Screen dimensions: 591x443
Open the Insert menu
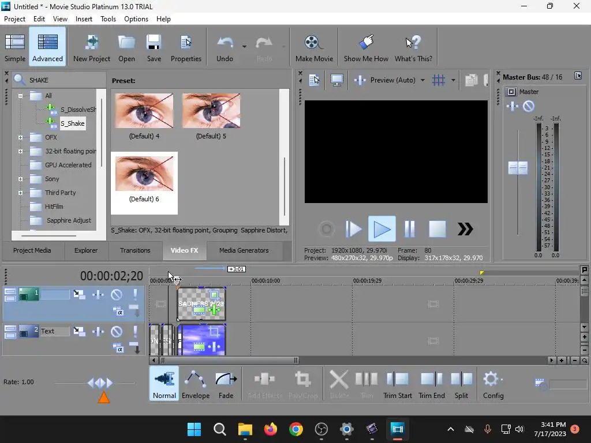(84, 19)
